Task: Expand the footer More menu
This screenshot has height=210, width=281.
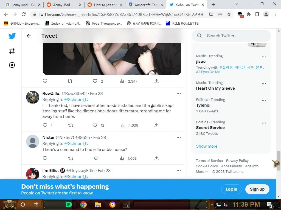Action: point(202,172)
